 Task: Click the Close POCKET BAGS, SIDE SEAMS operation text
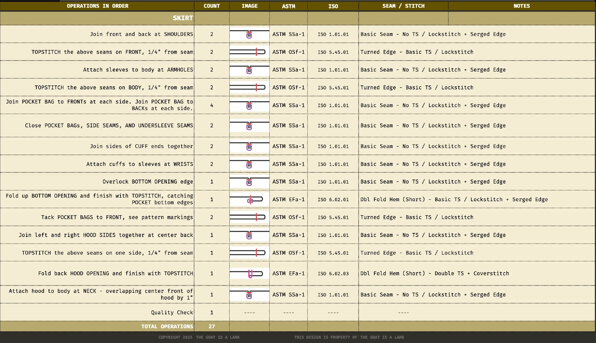(x=109, y=126)
